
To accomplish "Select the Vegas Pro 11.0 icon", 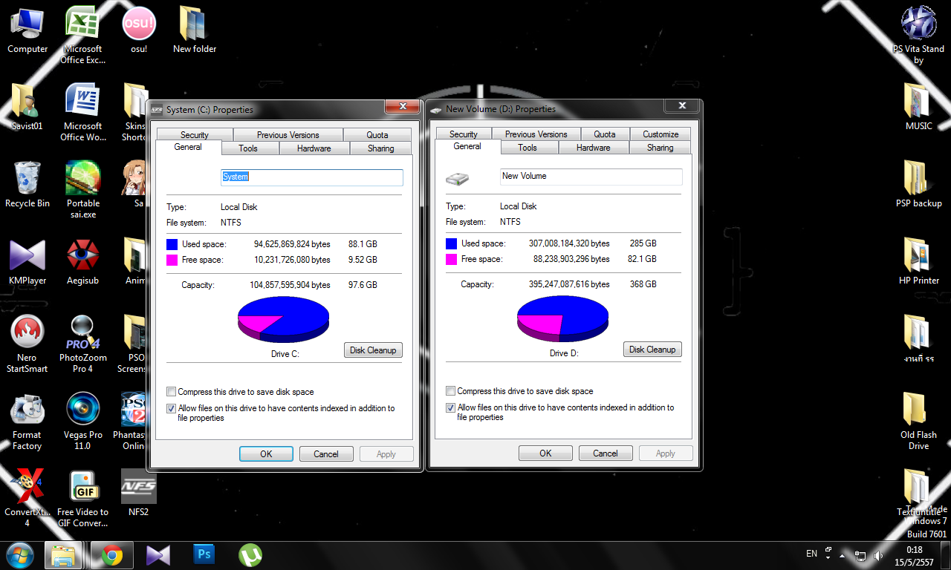I will coord(82,421).
